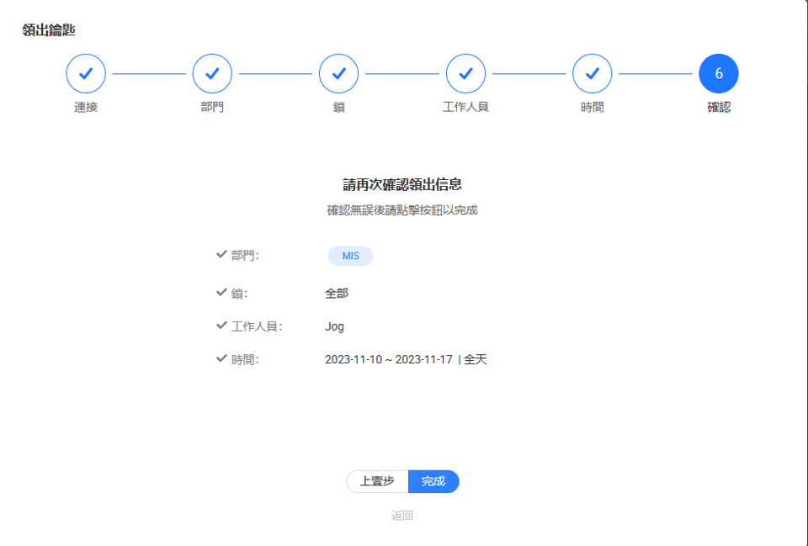
Task: Go back with 上壹步 button
Action: [x=377, y=481]
